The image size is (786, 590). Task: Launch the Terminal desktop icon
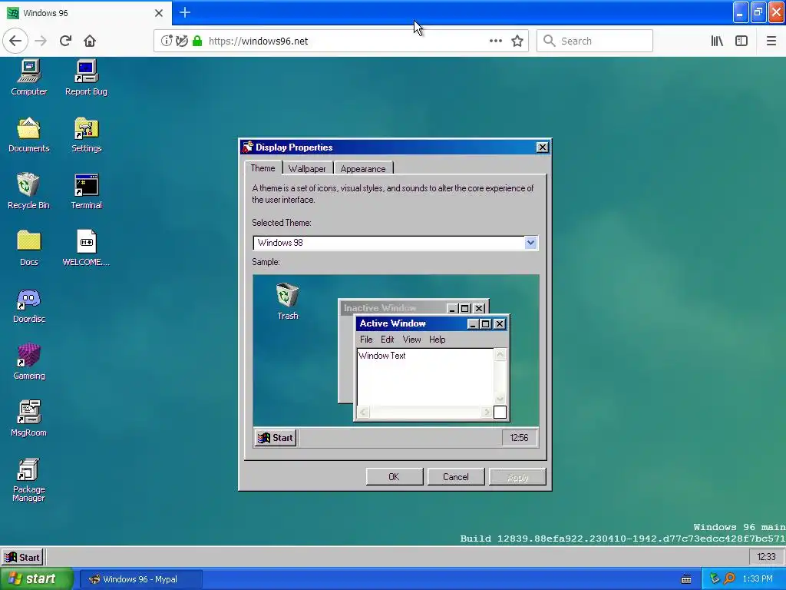[x=86, y=191]
